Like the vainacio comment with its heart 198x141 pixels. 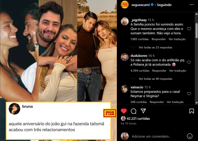pos(189,94)
